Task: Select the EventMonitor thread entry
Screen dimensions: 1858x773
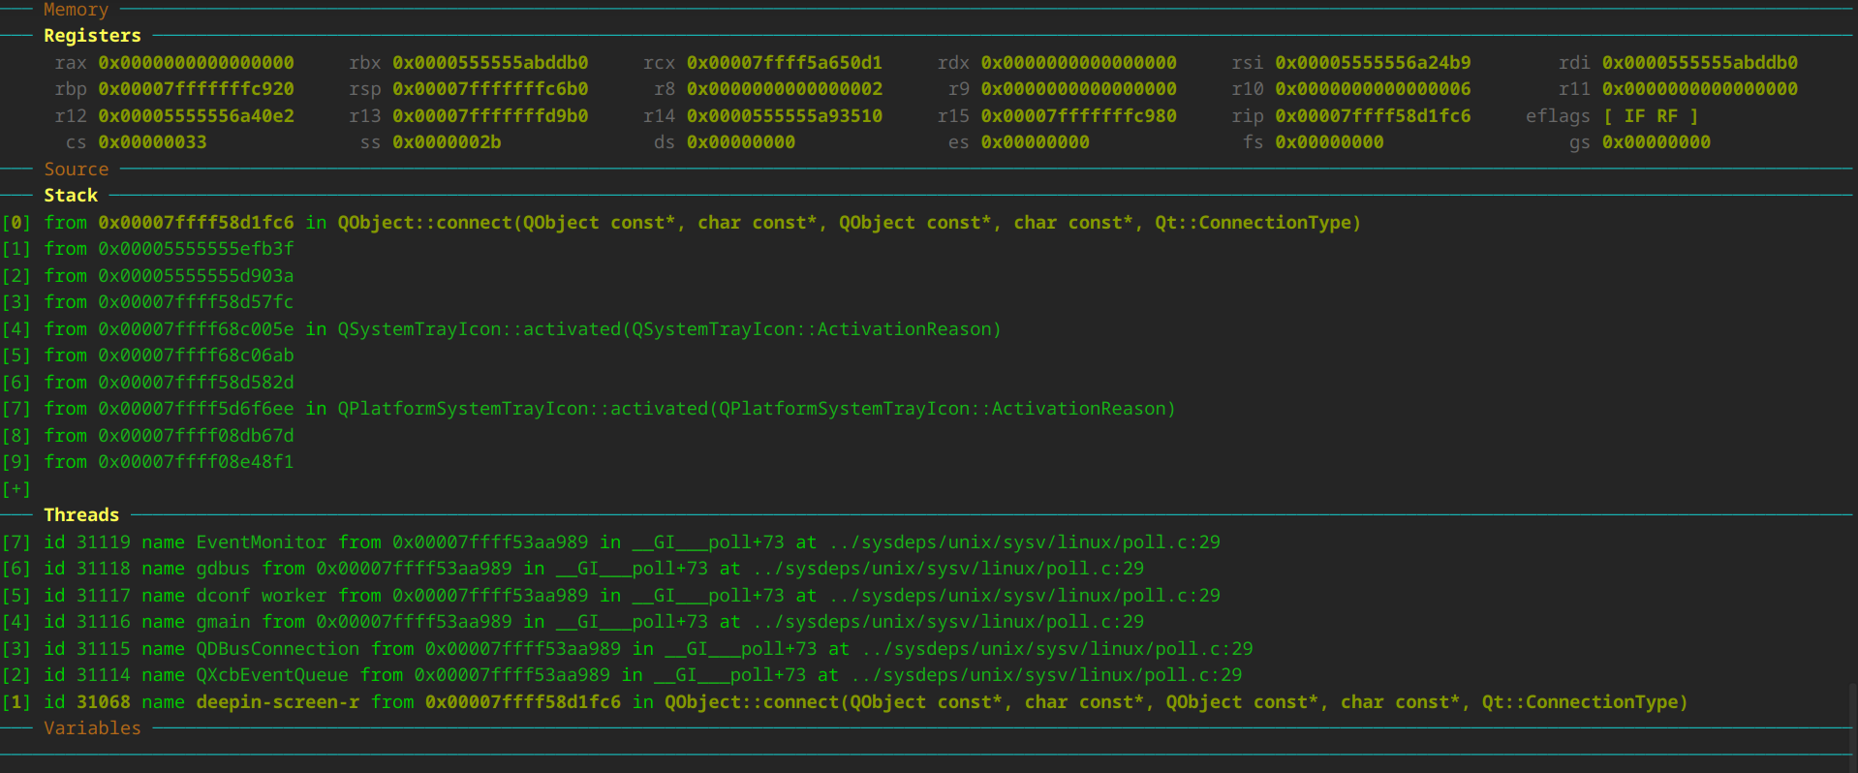Action: pyautogui.click(x=262, y=542)
